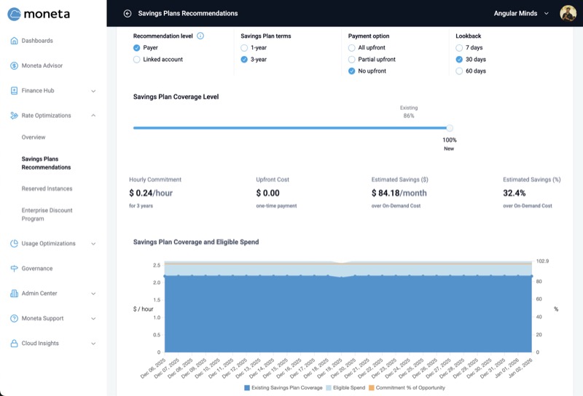Click the back arrow icon in header
Image resolution: width=583 pixels, height=396 pixels.
click(x=128, y=13)
